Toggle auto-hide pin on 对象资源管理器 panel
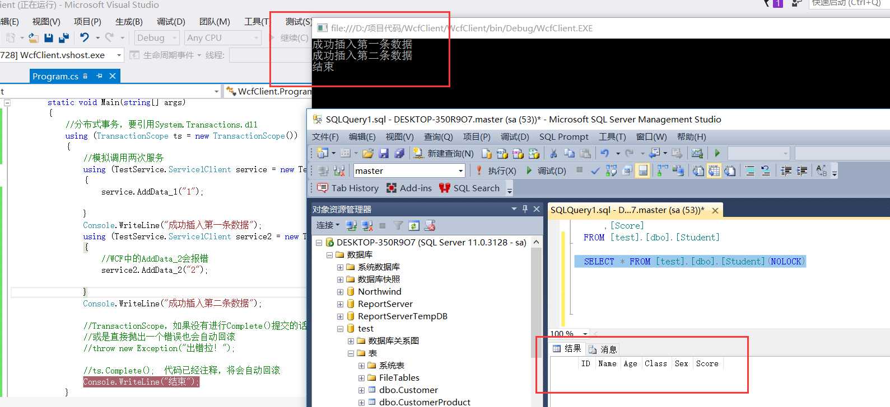Screen dimensions: 890x407 [525, 209]
